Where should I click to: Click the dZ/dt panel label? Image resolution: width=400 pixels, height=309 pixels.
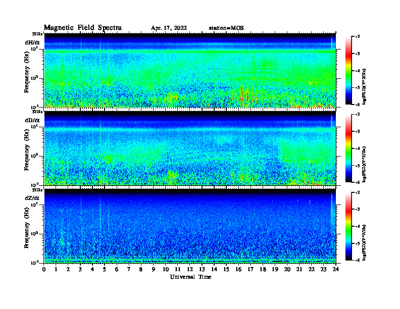pos(32,198)
